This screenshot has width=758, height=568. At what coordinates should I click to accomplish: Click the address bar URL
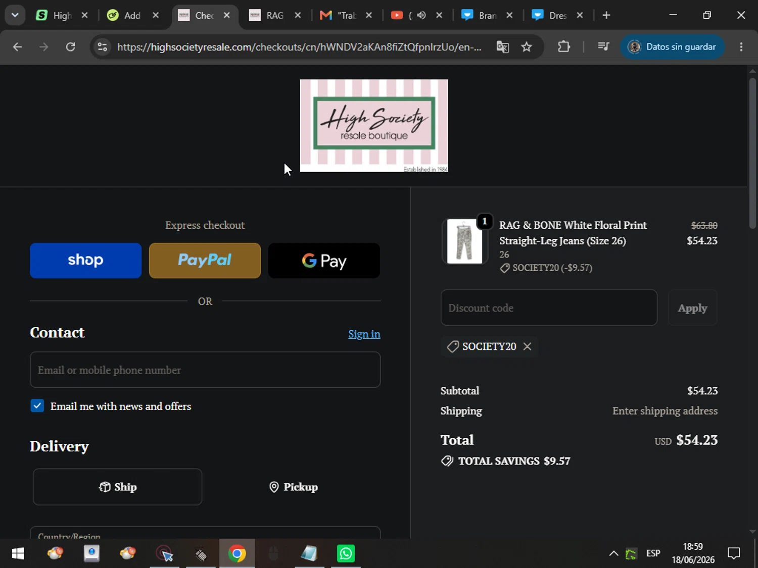299,47
